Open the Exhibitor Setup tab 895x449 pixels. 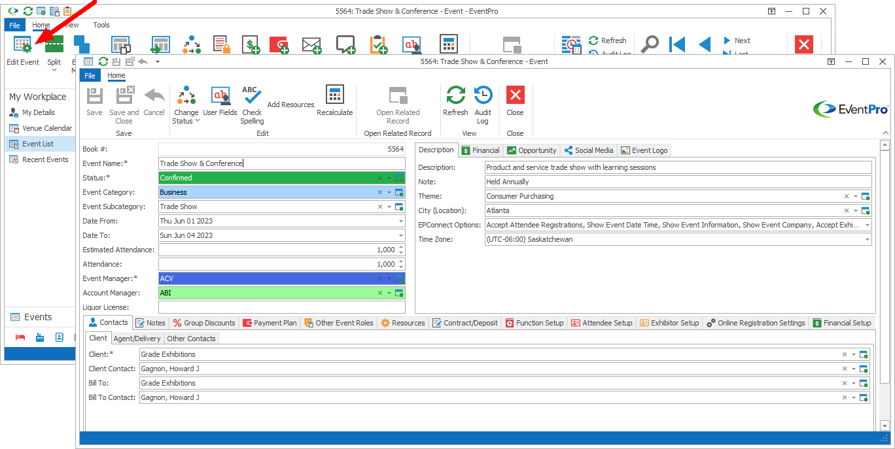[x=669, y=323]
